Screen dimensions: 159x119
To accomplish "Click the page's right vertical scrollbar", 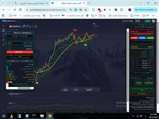I will point(158,63).
